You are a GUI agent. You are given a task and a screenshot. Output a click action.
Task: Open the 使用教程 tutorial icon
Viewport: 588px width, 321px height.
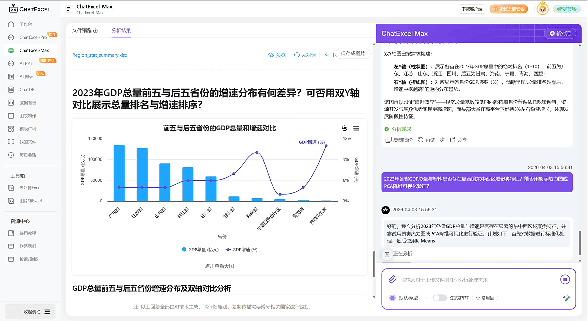11,233
